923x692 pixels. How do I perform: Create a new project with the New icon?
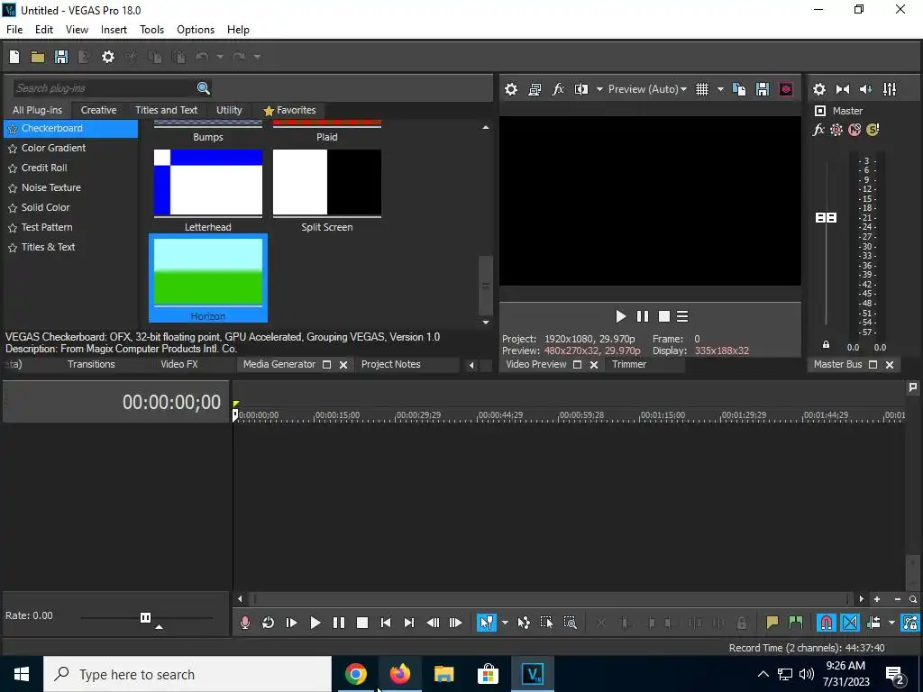coord(14,57)
